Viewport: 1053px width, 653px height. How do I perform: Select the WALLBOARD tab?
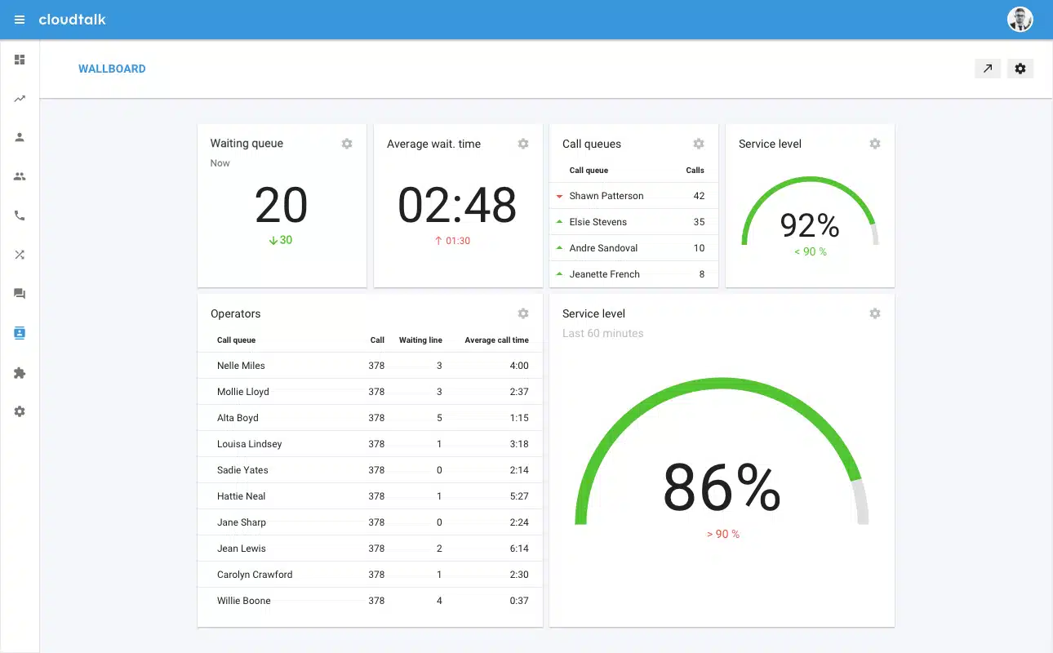tap(112, 69)
